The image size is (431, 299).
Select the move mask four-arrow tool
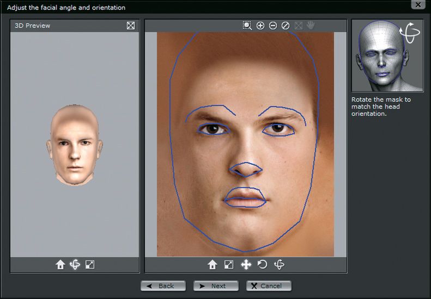246,265
